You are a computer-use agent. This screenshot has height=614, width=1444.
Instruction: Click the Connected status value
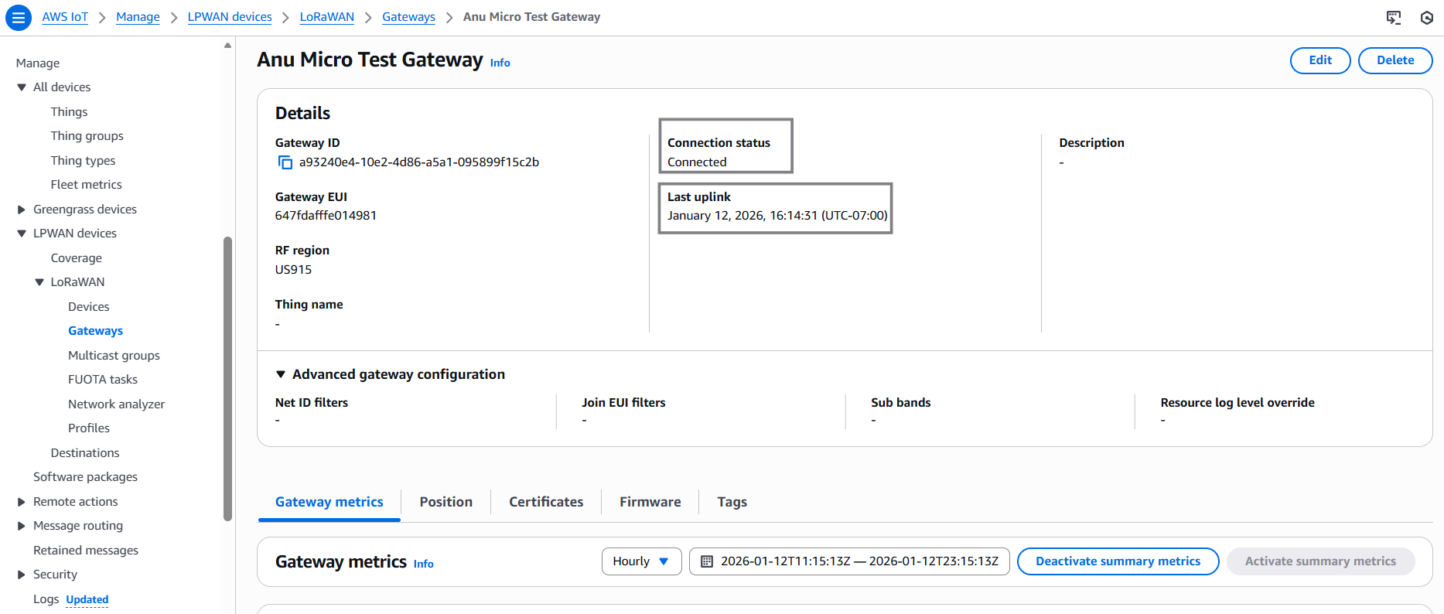[697, 162]
